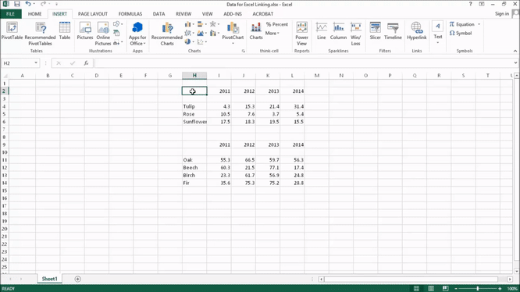
Task: Zoom in with the plus button
Action: (500, 289)
